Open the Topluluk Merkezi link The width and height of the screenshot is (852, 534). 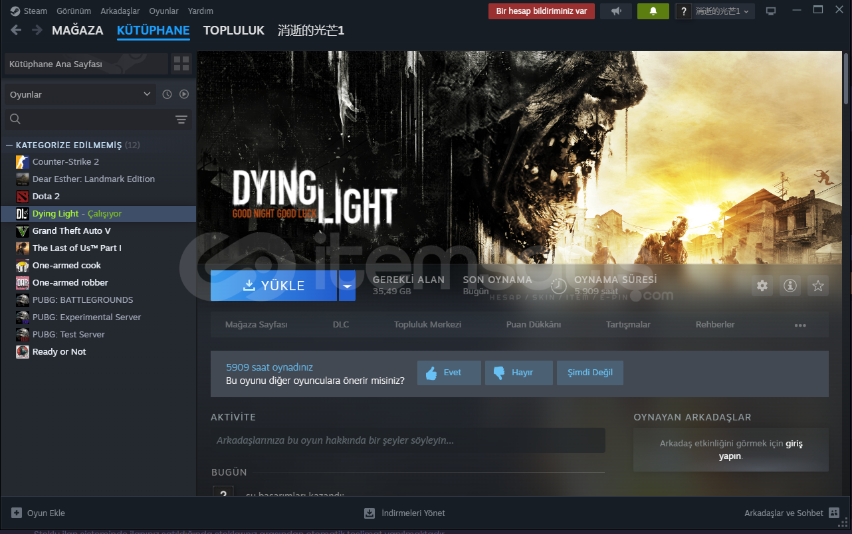[x=427, y=325]
